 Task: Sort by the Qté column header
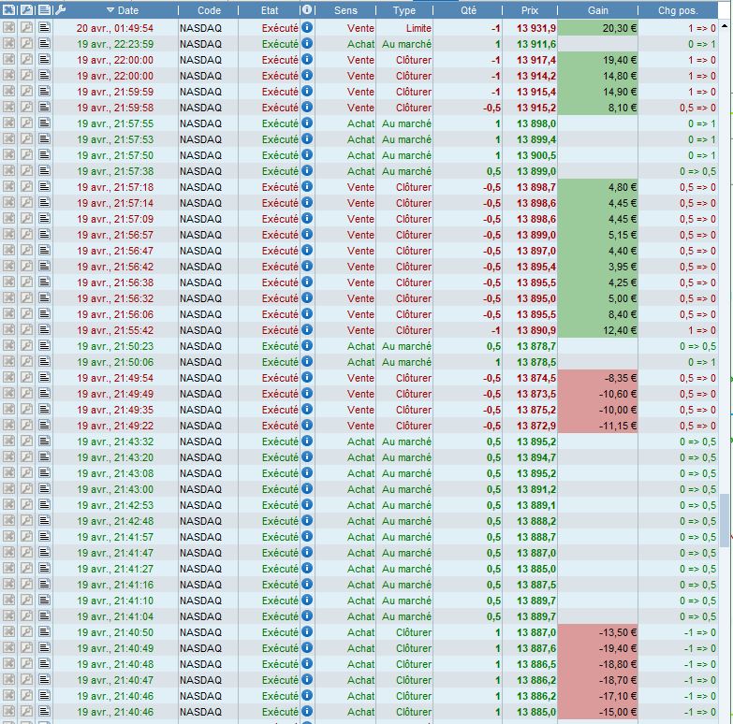coord(468,9)
